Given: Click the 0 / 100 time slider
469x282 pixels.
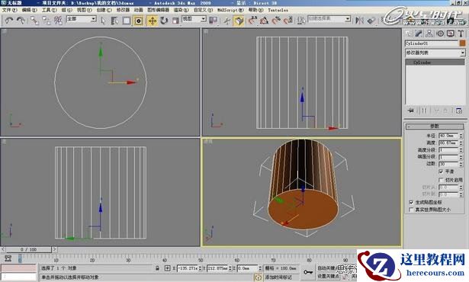Looking at the screenshot, I should (x=29, y=249).
